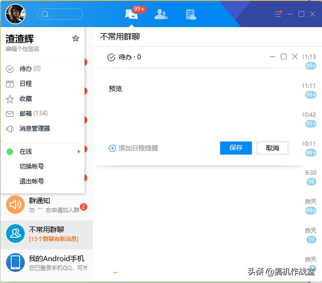The width and height of the screenshot is (322, 283).
Task: Close the QQ main window
Action: [312, 14]
